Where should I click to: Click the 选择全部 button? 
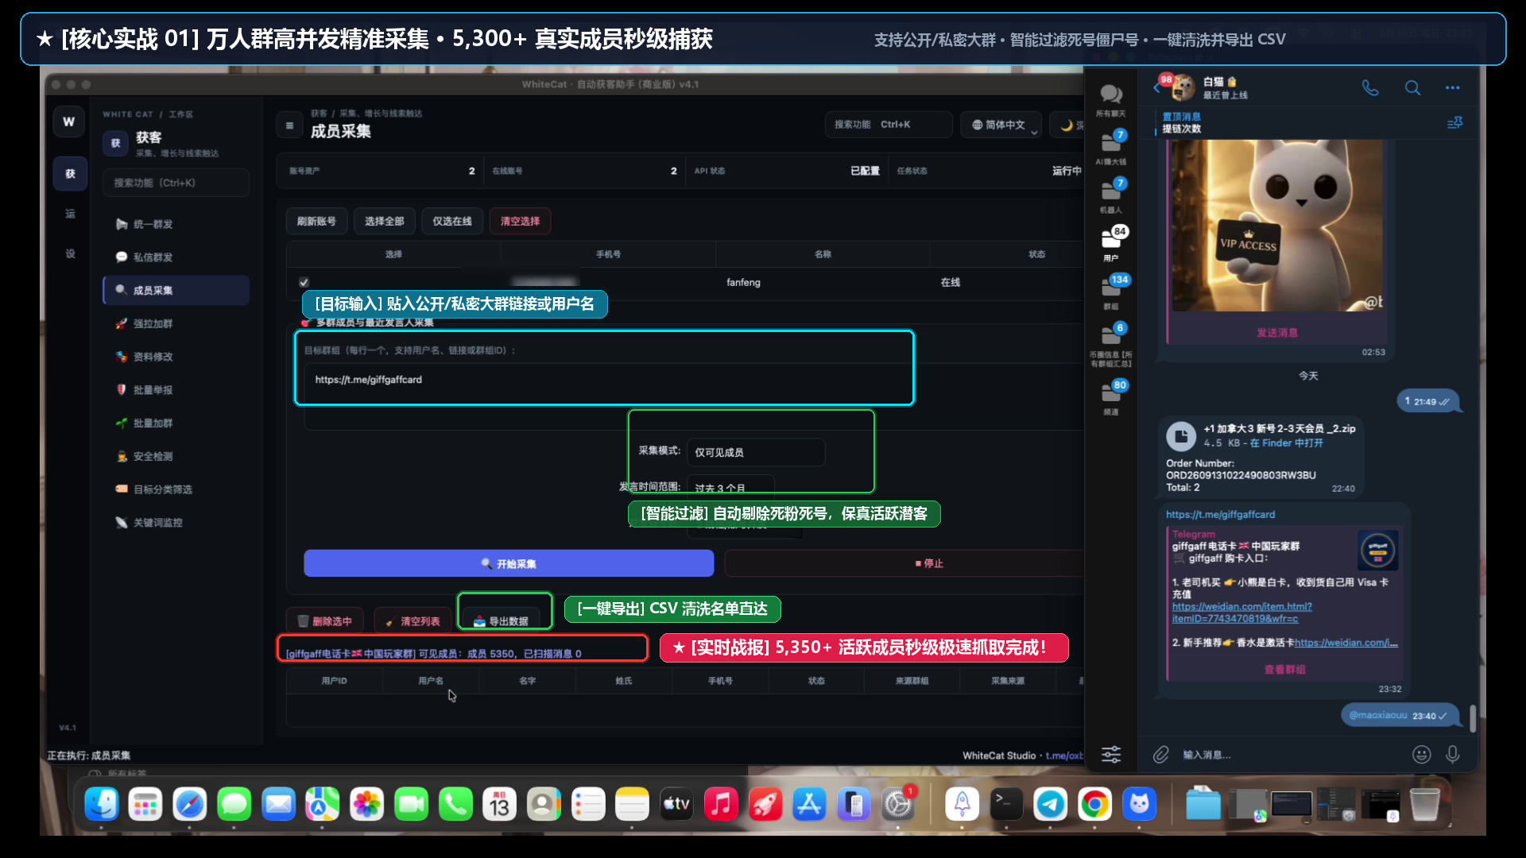tap(384, 221)
